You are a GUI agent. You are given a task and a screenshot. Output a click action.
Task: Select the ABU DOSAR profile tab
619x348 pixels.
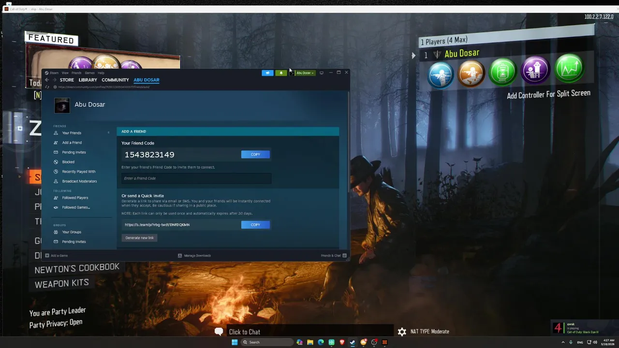coord(147,80)
